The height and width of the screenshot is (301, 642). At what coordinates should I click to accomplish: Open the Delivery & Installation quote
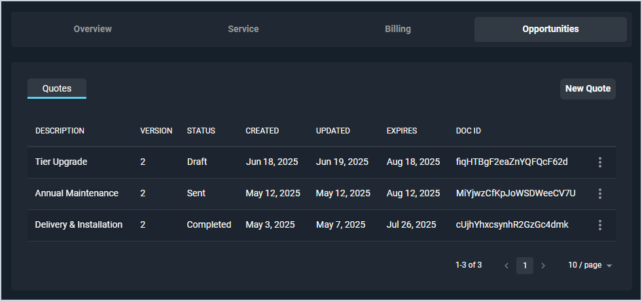click(x=79, y=225)
